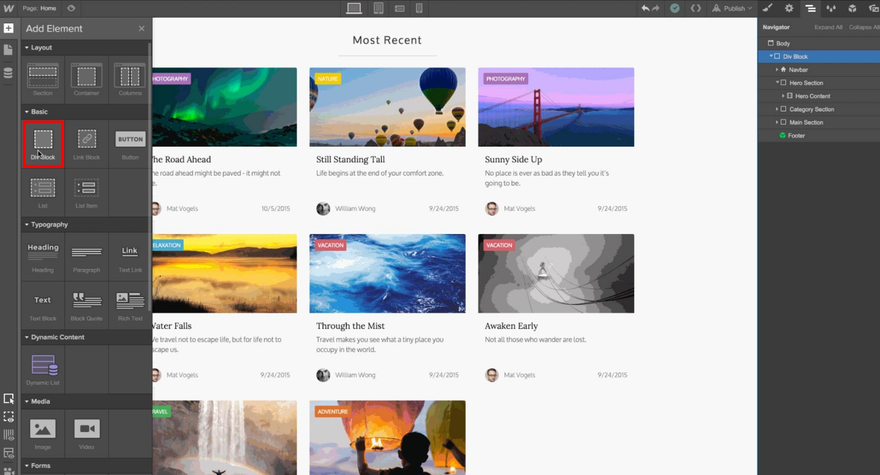880x475 pixels.
Task: Open the Sunny Side Up post
Action: (514, 159)
